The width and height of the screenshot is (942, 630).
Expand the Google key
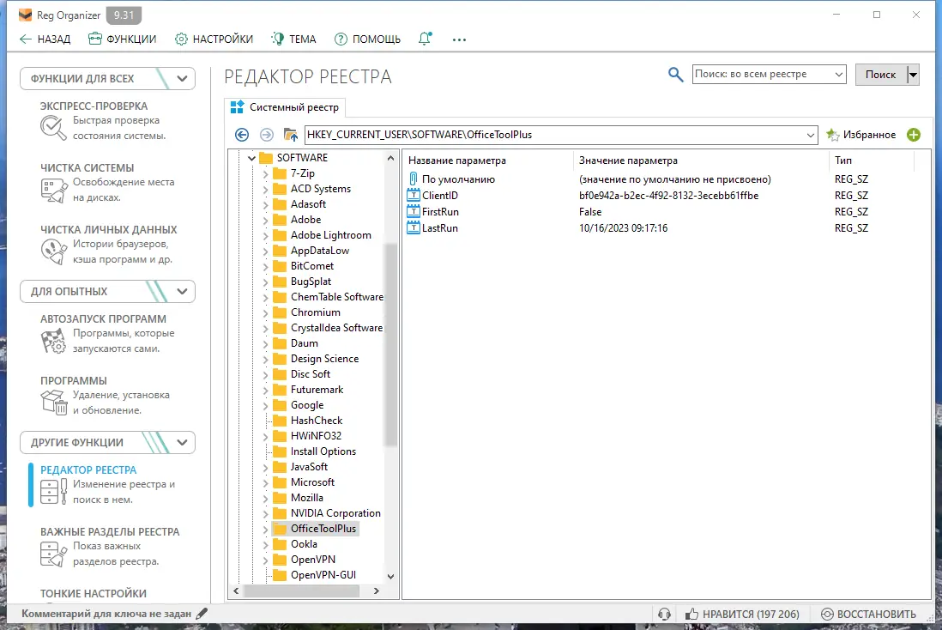266,406
